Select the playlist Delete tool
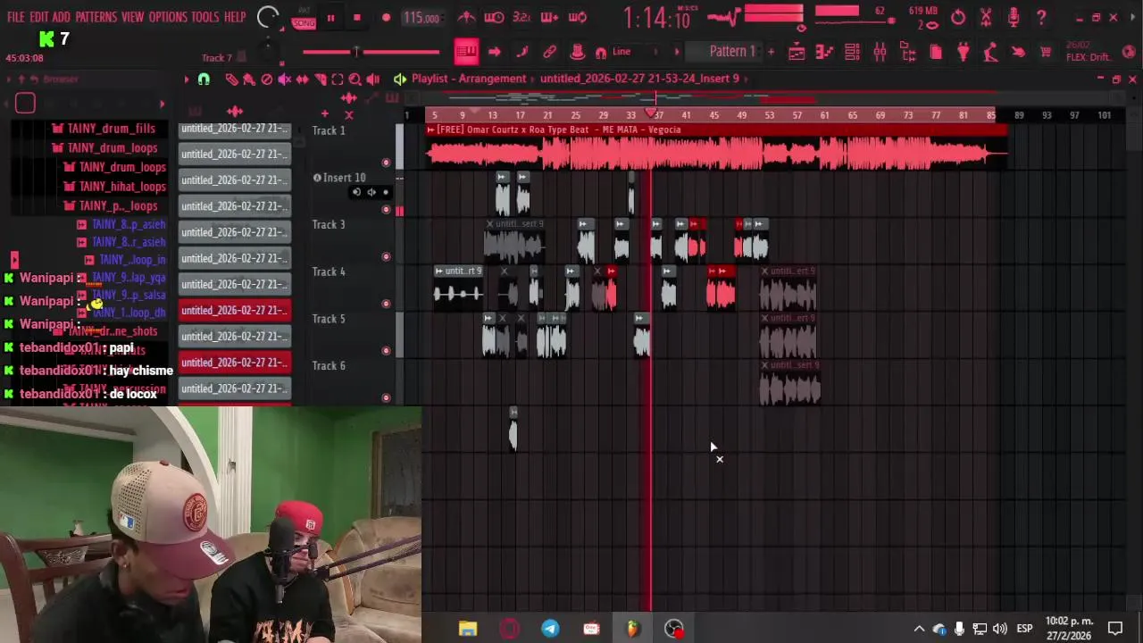This screenshot has width=1143, height=643. [x=266, y=79]
